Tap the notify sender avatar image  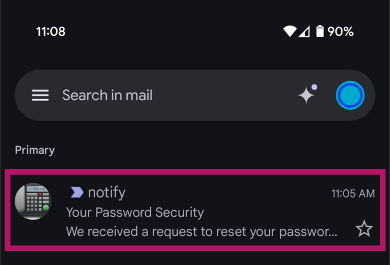point(33,201)
